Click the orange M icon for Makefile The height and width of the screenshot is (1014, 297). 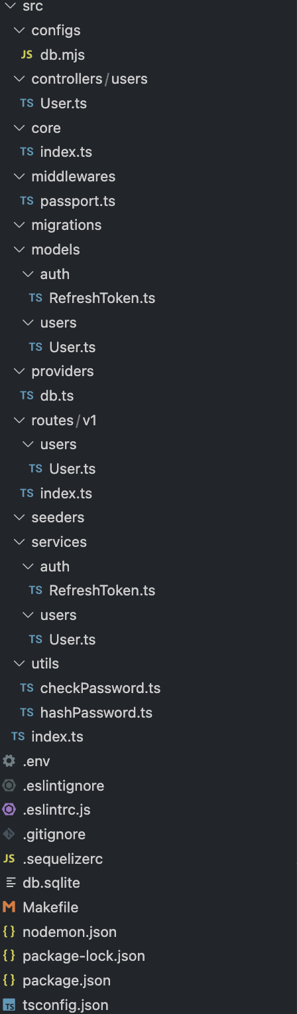[x=9, y=907]
